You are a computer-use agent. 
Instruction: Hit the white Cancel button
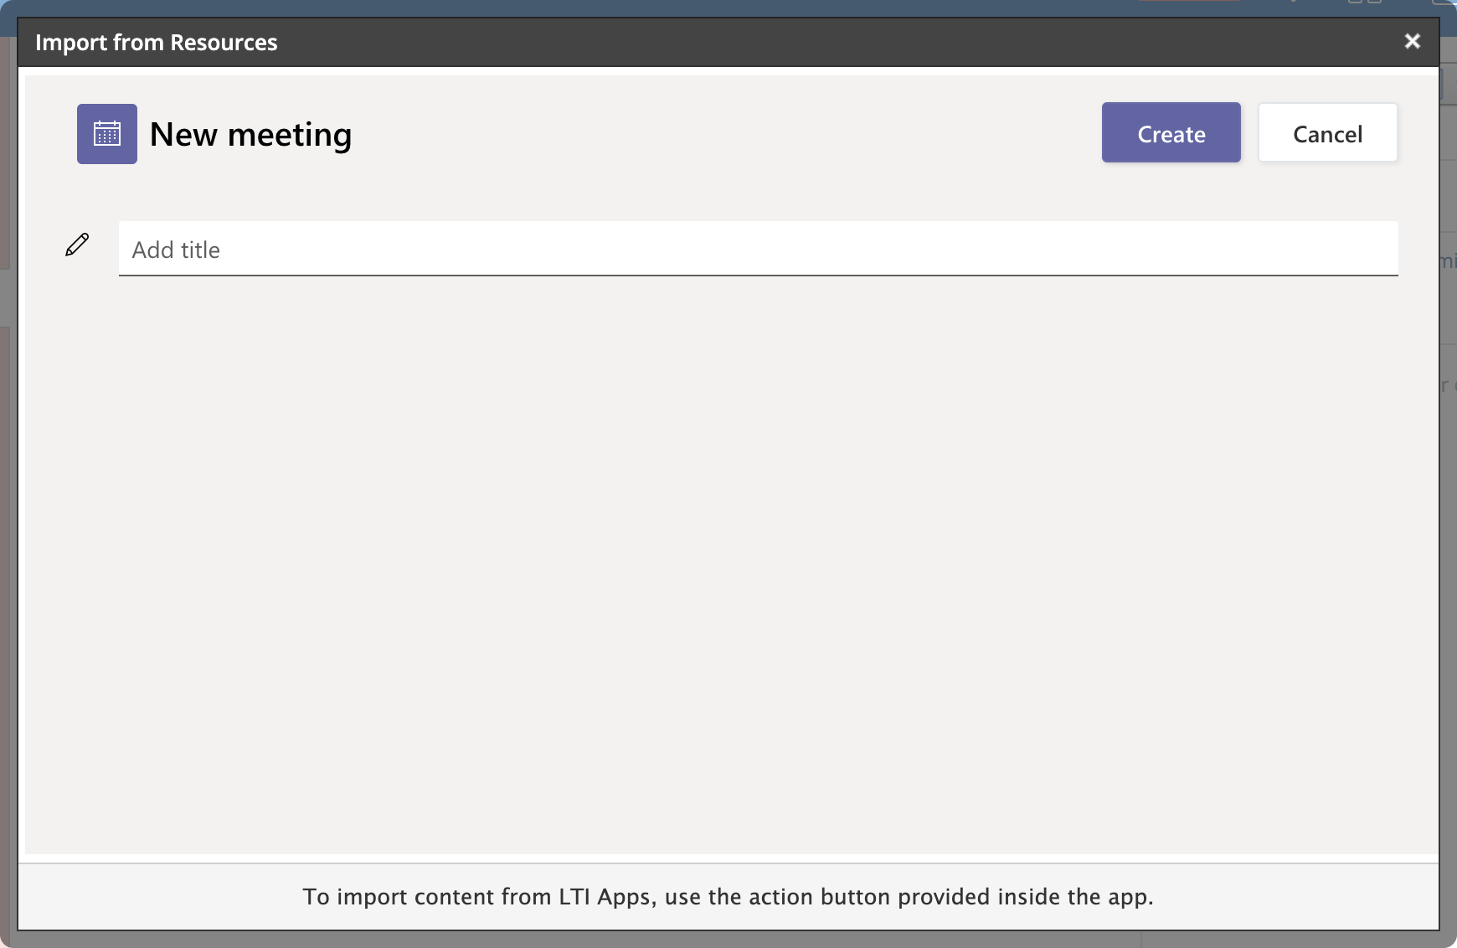tap(1327, 133)
